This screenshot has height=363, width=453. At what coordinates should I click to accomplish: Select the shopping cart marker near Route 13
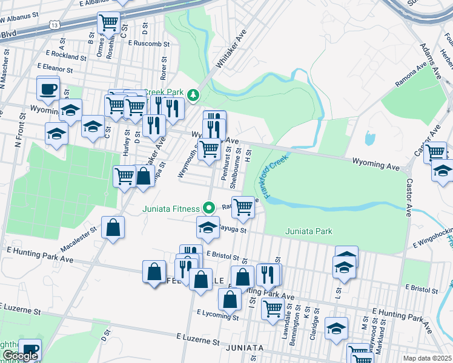pyautogui.click(x=108, y=25)
